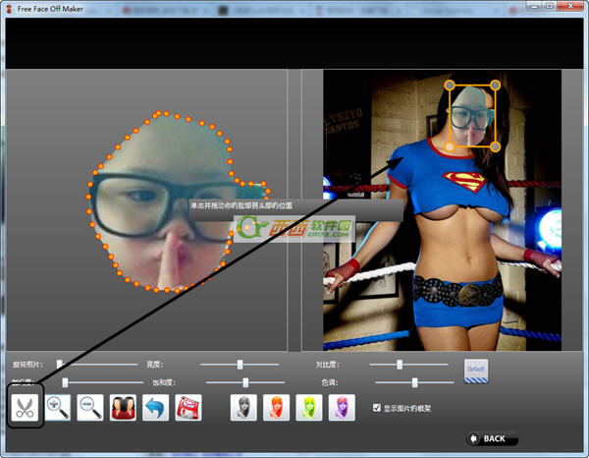Click the 饱和度 saturation slider handle

point(245,382)
